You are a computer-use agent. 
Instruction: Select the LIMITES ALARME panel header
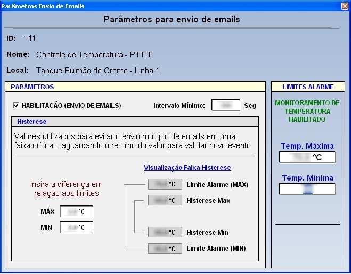[308, 87]
